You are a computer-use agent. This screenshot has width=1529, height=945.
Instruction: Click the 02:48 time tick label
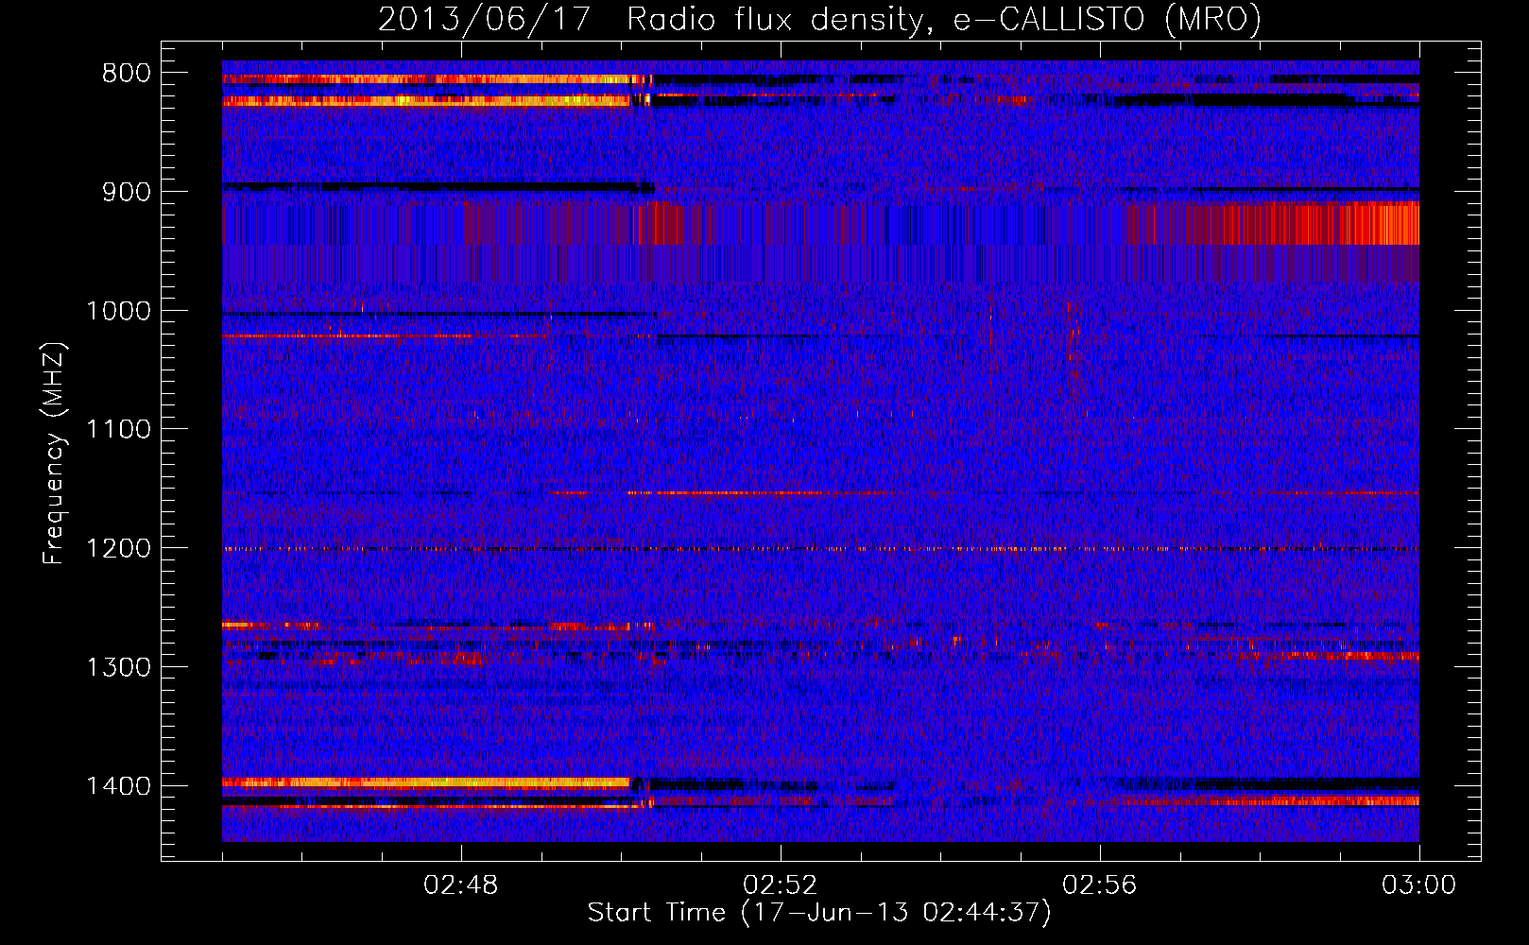click(x=461, y=885)
